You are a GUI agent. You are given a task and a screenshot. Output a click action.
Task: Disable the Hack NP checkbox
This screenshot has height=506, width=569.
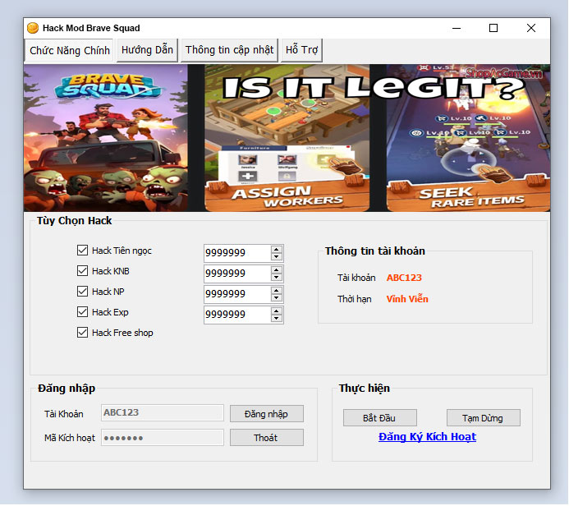pos(82,291)
